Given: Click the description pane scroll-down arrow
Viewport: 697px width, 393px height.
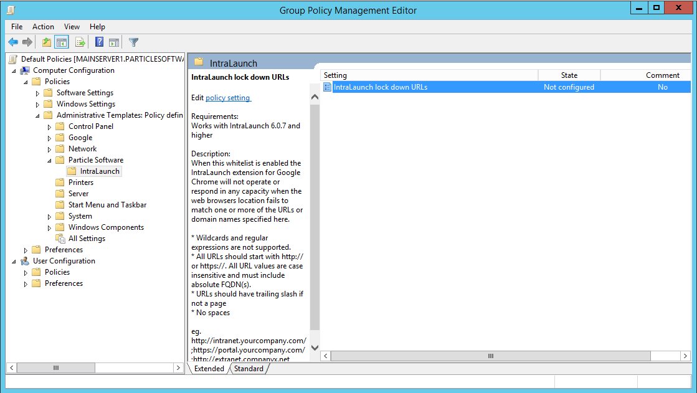Looking at the screenshot, I should (315, 348).
